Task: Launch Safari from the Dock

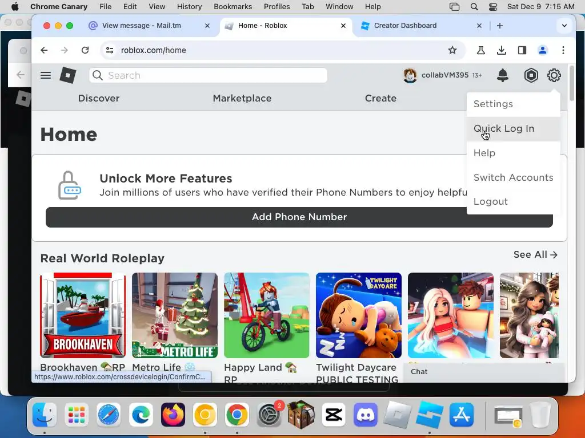Action: (x=109, y=415)
